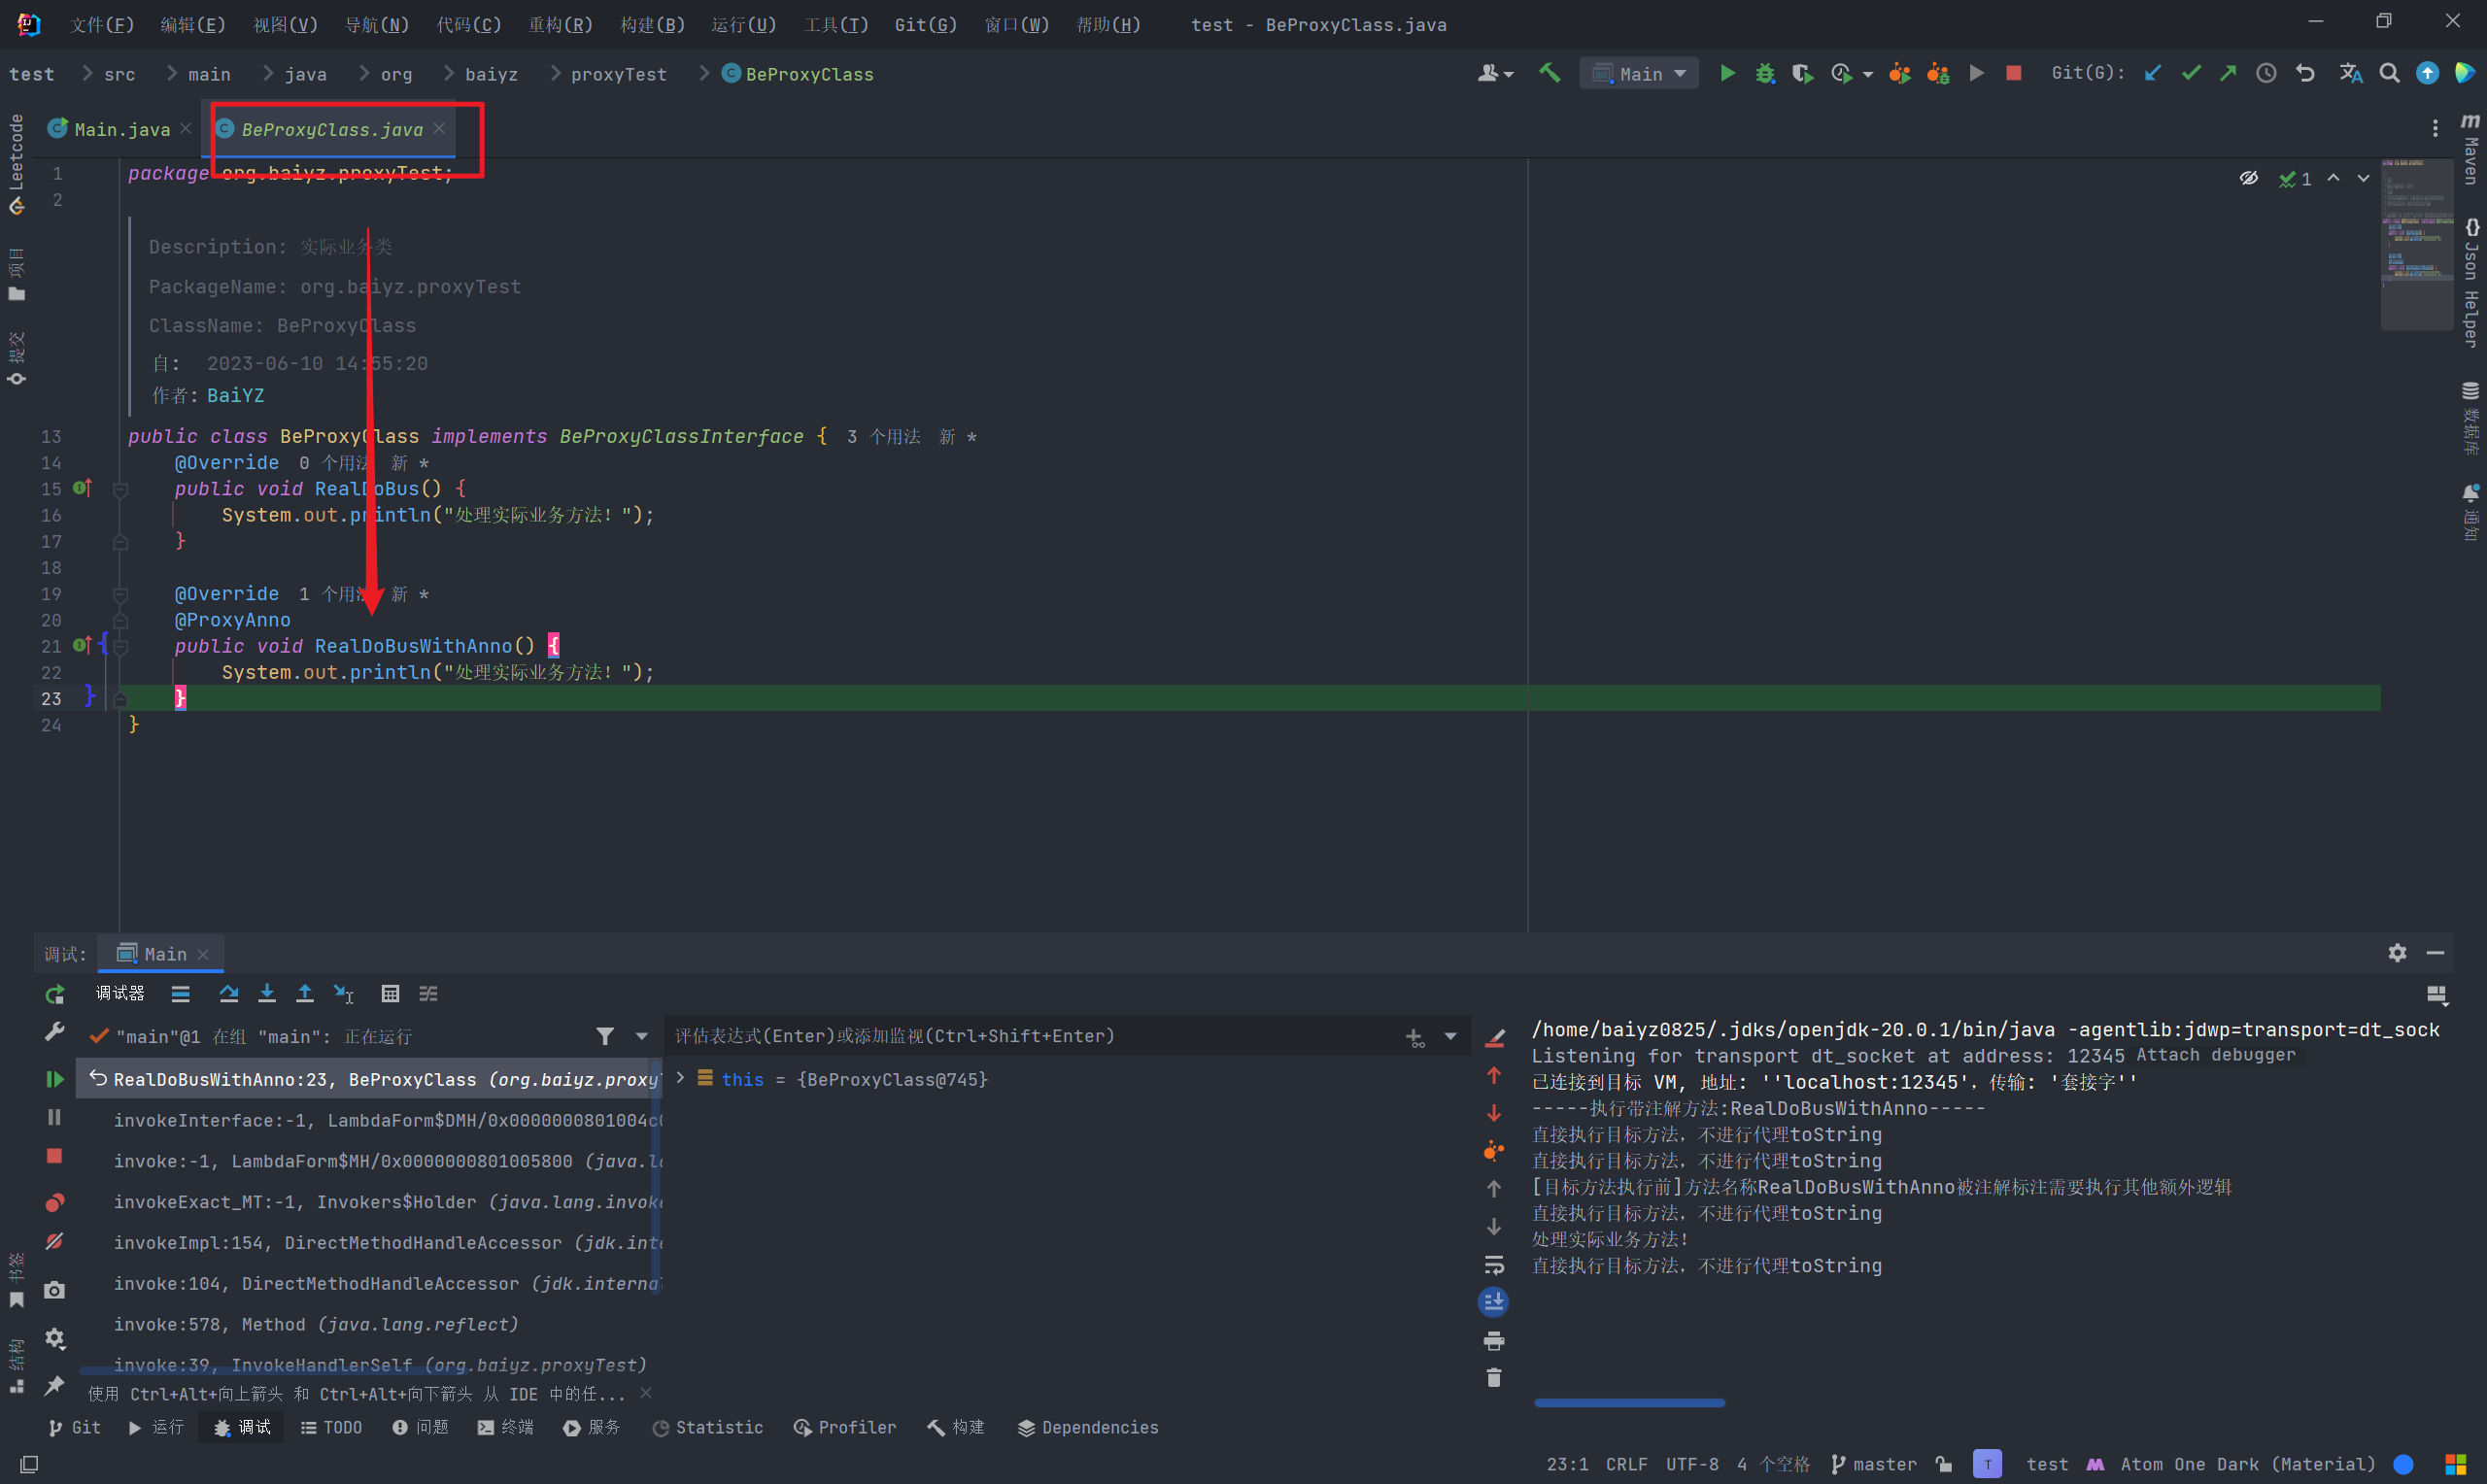The height and width of the screenshot is (1484, 2487).
Task: Resume program in debug panel
Action: pos(55,1079)
